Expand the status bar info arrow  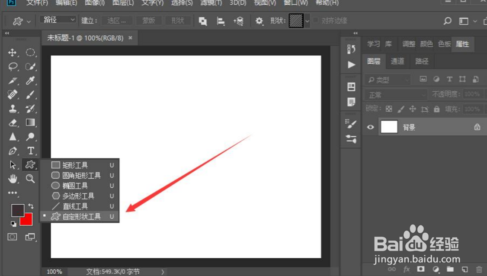(163, 272)
